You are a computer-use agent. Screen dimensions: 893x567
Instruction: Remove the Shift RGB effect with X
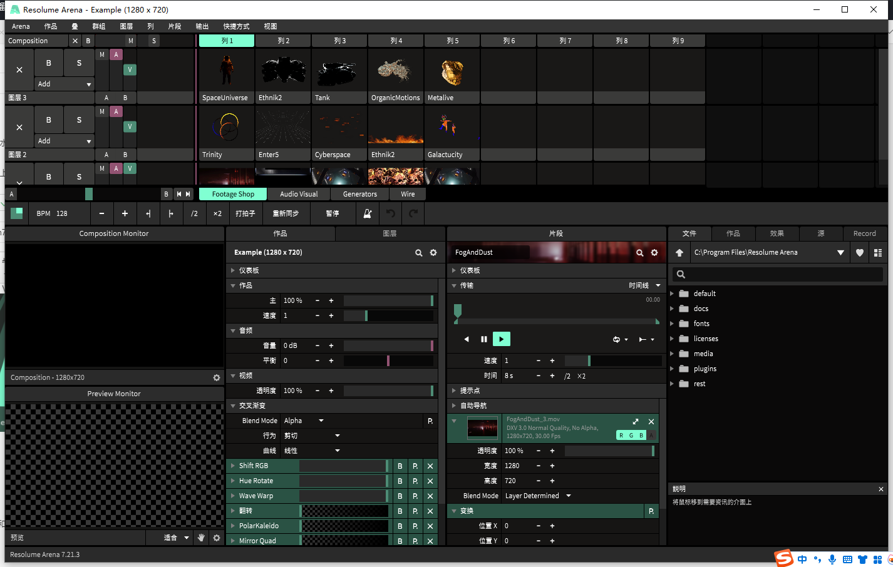(x=430, y=466)
